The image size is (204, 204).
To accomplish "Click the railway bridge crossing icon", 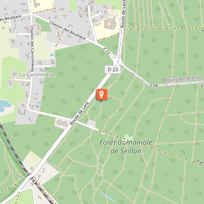I will (x=34, y=182).
